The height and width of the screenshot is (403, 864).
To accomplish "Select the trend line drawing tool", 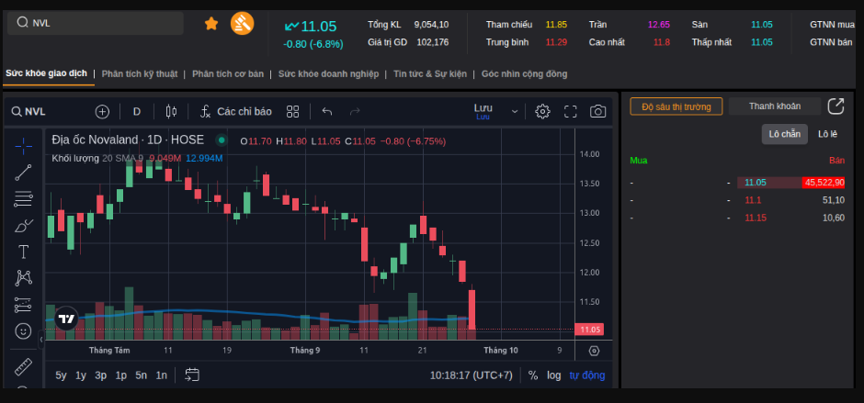I will click(23, 173).
